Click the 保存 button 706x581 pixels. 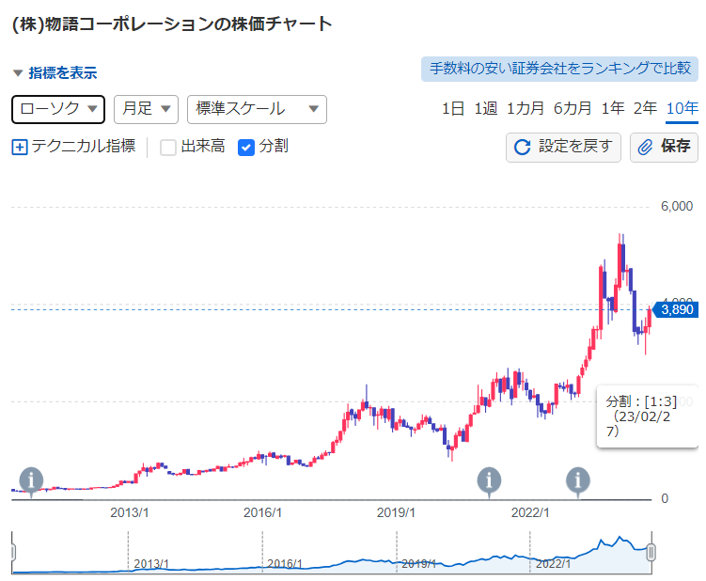click(x=664, y=147)
